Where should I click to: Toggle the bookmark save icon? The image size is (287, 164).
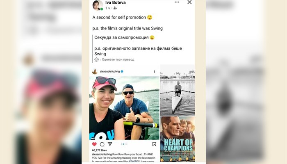154,144
